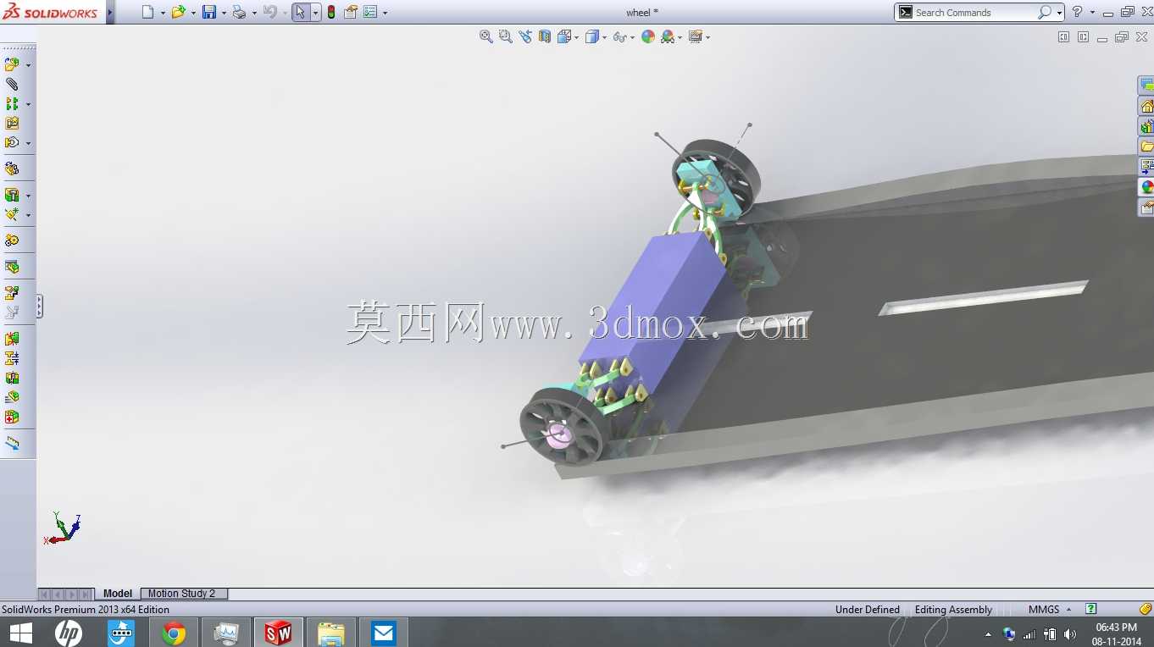Viewport: 1154px width, 647px height.
Task: Expand the Print dropdown arrow
Action: click(x=254, y=13)
